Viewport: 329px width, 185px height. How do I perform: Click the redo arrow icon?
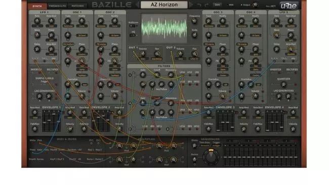pyautogui.click(x=207, y=5)
